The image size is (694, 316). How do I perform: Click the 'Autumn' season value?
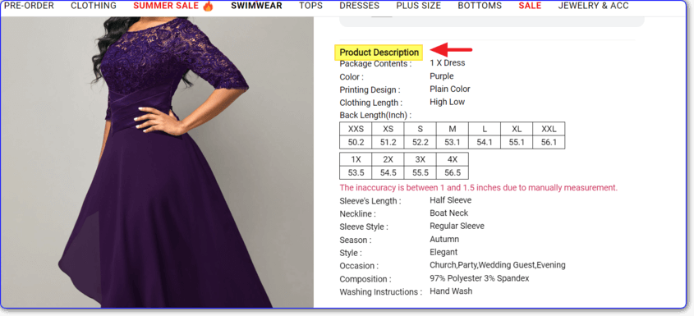click(444, 239)
